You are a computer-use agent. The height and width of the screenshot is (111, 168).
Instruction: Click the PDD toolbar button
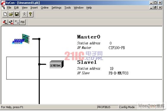pos(23,22)
